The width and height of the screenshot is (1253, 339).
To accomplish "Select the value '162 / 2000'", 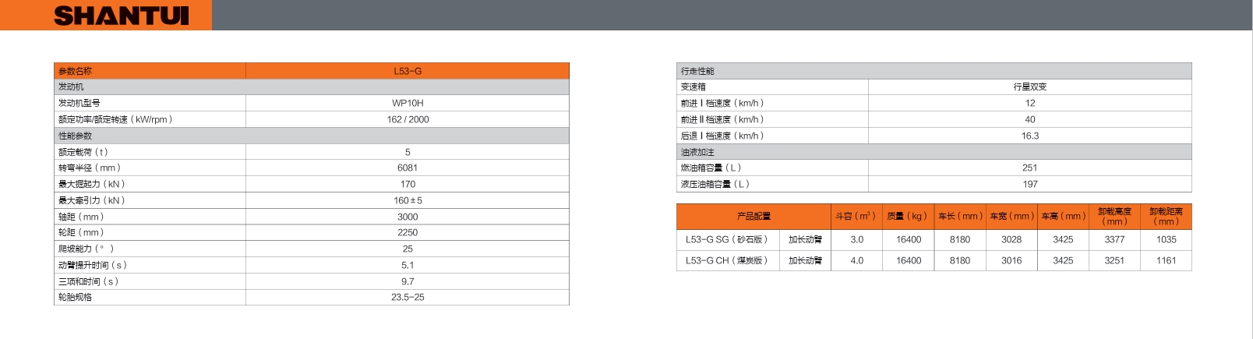I will pyautogui.click(x=408, y=119).
